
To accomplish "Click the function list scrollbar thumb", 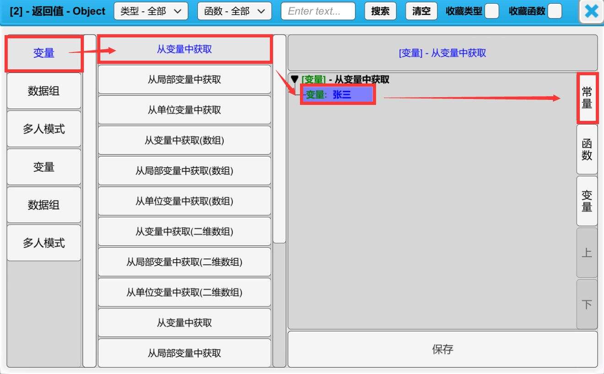I will 280,139.
